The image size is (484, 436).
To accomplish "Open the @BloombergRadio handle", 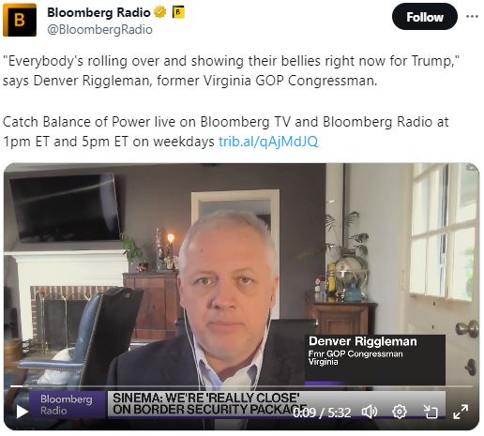I will click(99, 30).
